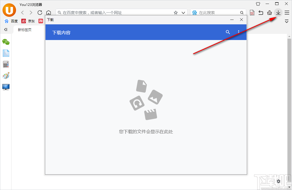The height and width of the screenshot is (190, 292).
Task: Launch the calculator sidebar tool
Action: [x=6, y=64]
